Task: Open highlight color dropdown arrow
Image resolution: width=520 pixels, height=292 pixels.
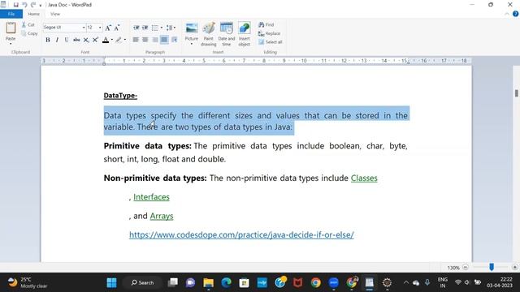Action: coord(124,40)
